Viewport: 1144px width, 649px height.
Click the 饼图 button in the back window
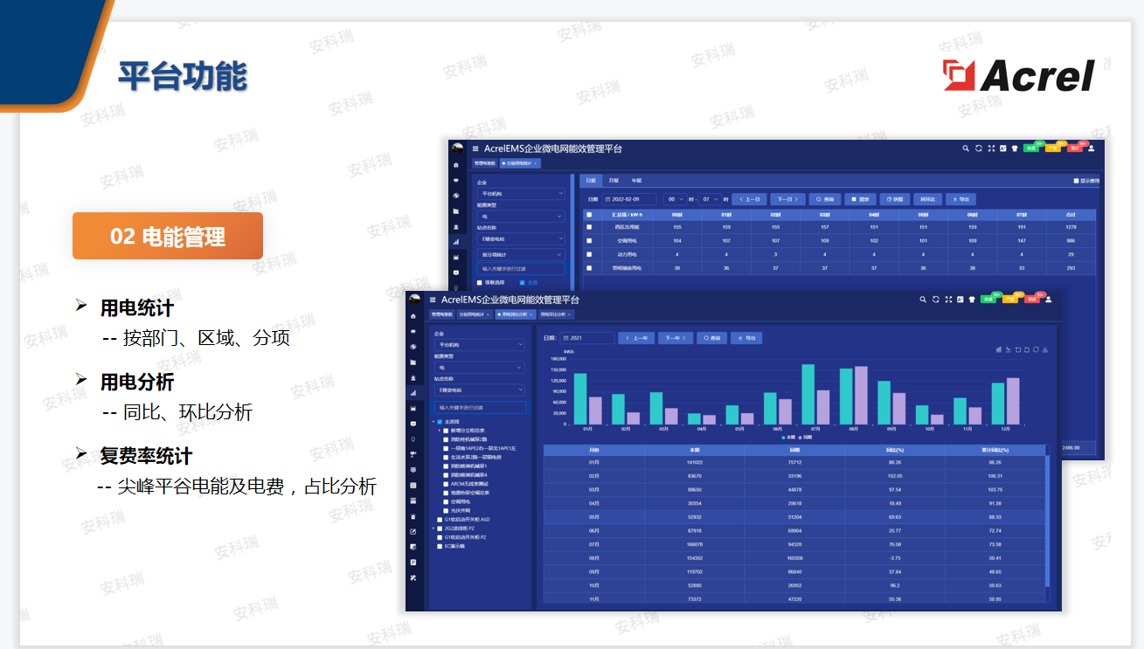click(x=895, y=199)
